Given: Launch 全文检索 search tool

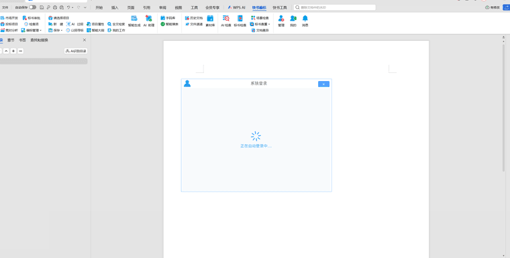Looking at the screenshot, I should [x=116, y=24].
